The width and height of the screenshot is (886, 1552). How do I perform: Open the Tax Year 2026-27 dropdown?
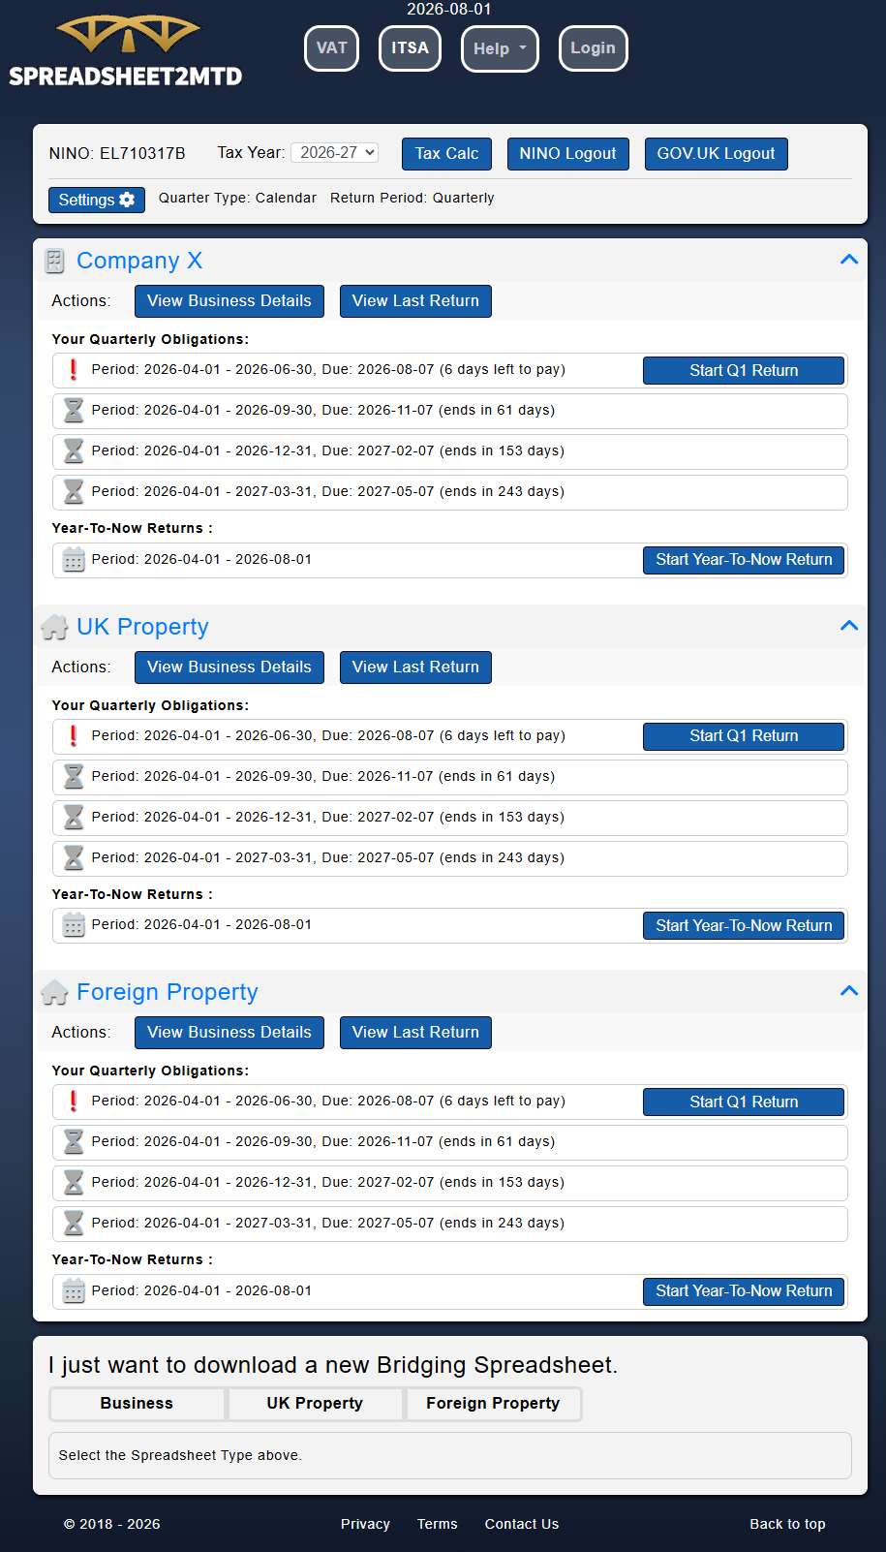coord(334,153)
